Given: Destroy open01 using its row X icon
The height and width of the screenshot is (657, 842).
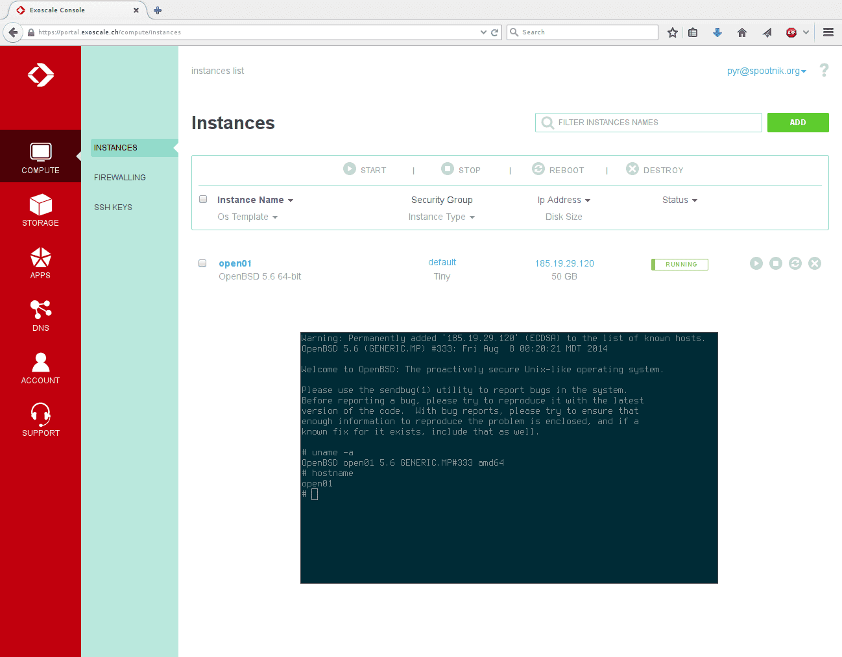Looking at the screenshot, I should click(x=815, y=263).
